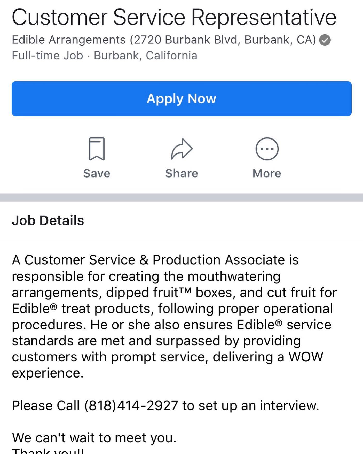Select the "Full-time Job" text
The width and height of the screenshot is (363, 454).
[x=48, y=56]
